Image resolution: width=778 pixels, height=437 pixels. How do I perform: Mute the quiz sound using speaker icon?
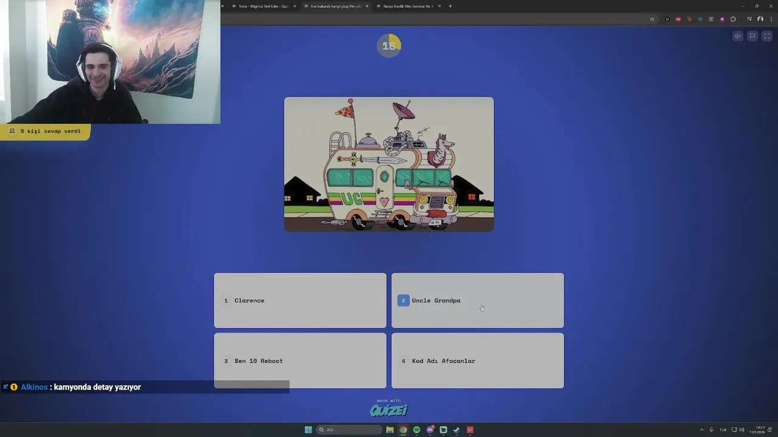[738, 36]
